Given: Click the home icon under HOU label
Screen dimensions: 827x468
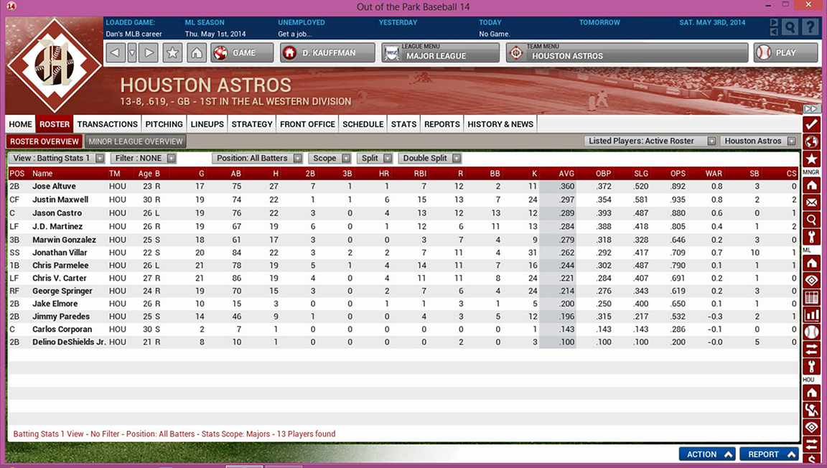Looking at the screenshot, I should tap(811, 393).
